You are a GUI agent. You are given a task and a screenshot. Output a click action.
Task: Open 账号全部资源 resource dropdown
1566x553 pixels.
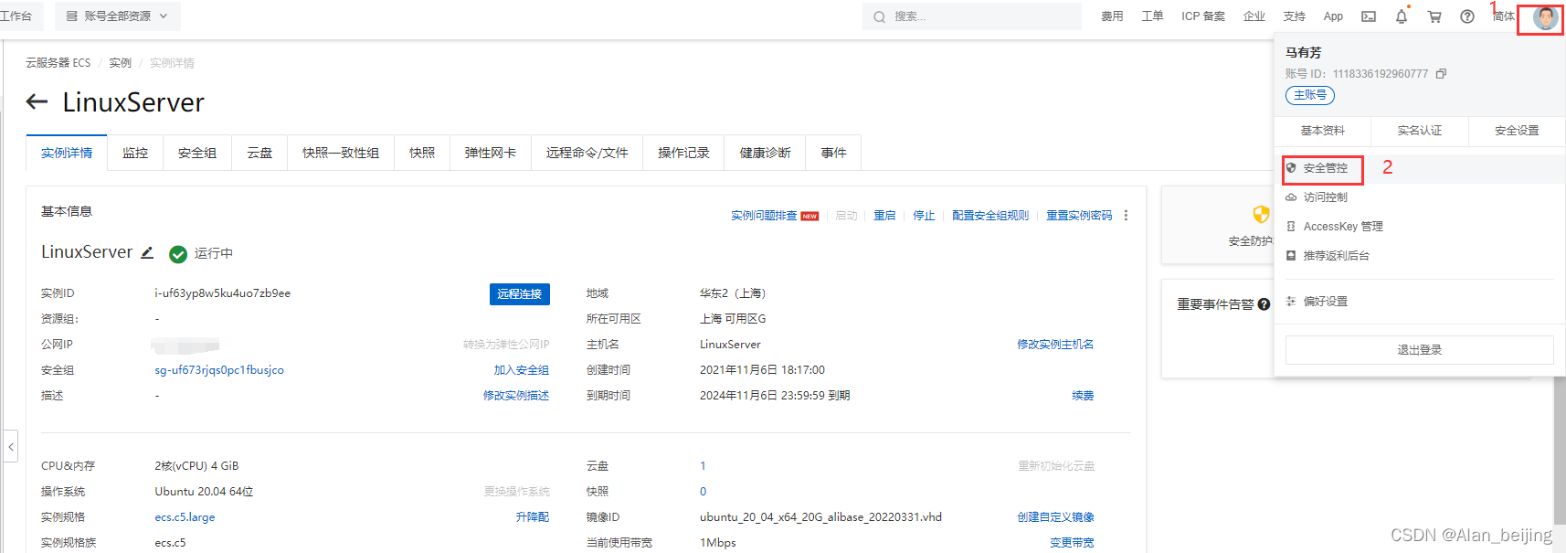tap(118, 16)
